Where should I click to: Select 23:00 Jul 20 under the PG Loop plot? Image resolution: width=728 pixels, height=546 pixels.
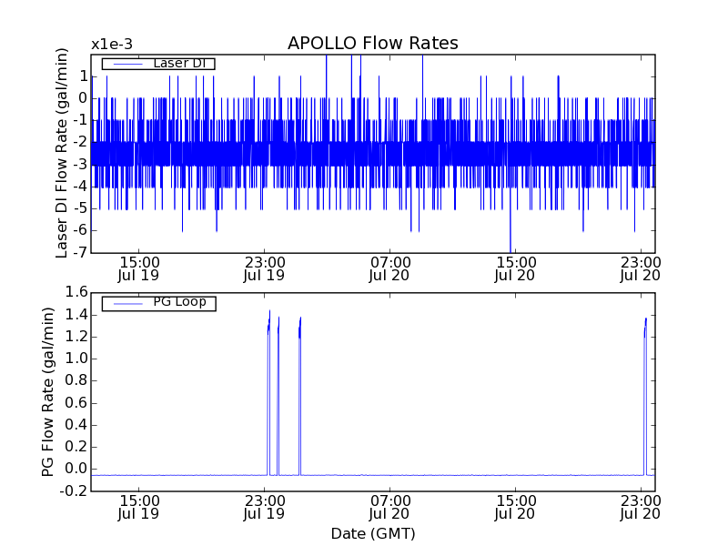[641, 508]
